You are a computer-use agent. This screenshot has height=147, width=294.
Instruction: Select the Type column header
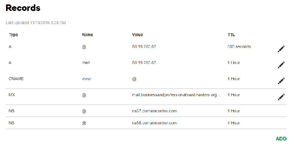click(x=13, y=35)
